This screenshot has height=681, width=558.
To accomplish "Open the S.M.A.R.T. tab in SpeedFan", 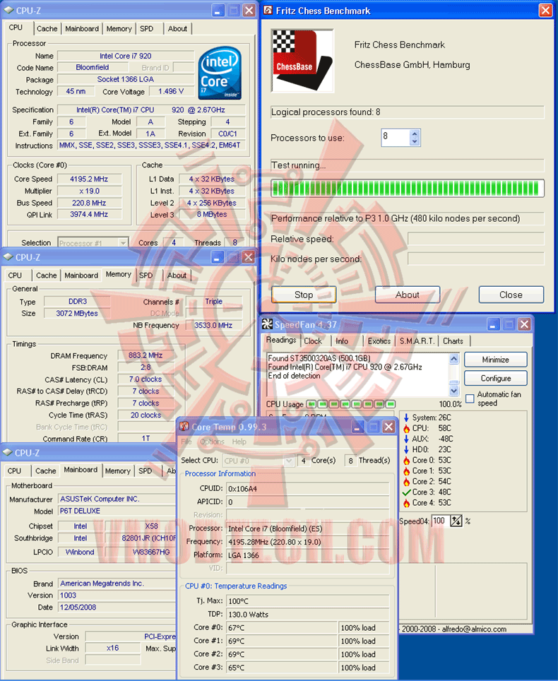I will point(417,341).
